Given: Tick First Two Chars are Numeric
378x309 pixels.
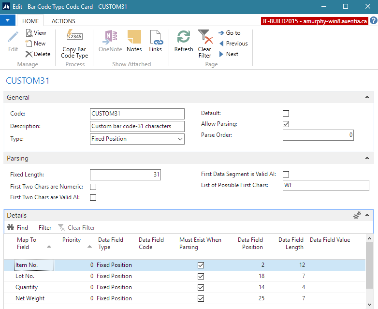Looking at the screenshot, I should [x=93, y=187].
